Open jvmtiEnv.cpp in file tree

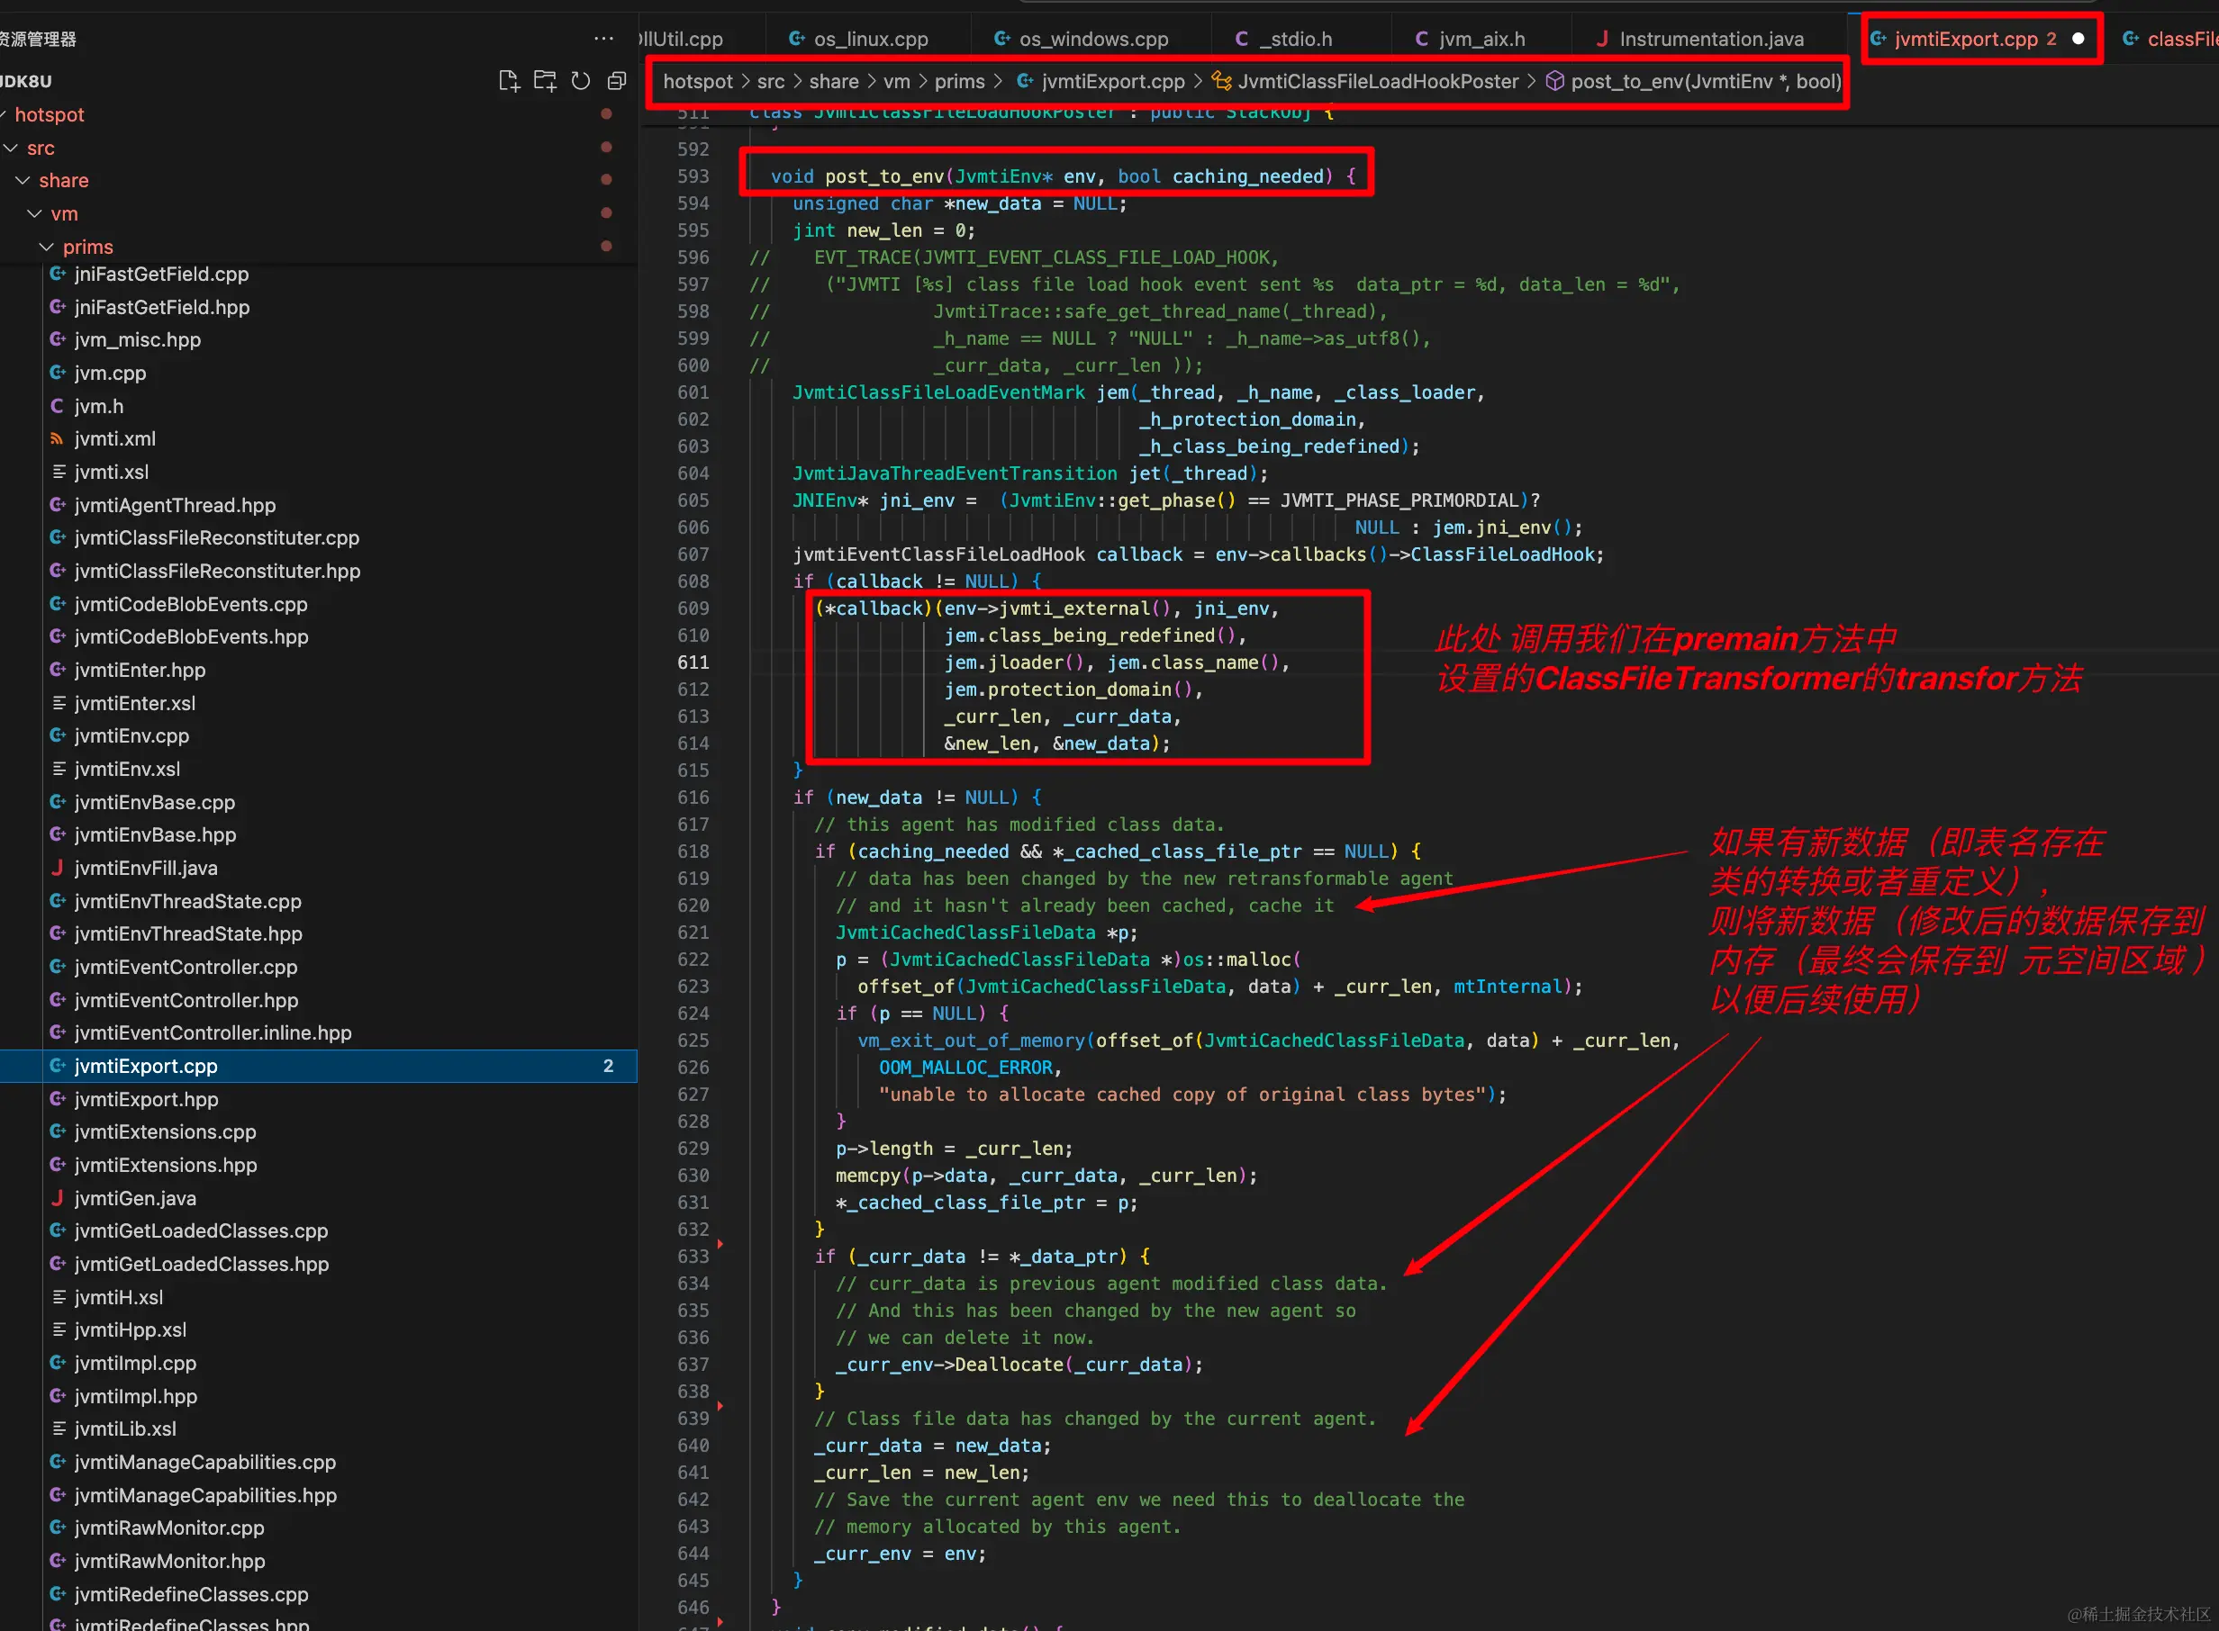coord(131,735)
